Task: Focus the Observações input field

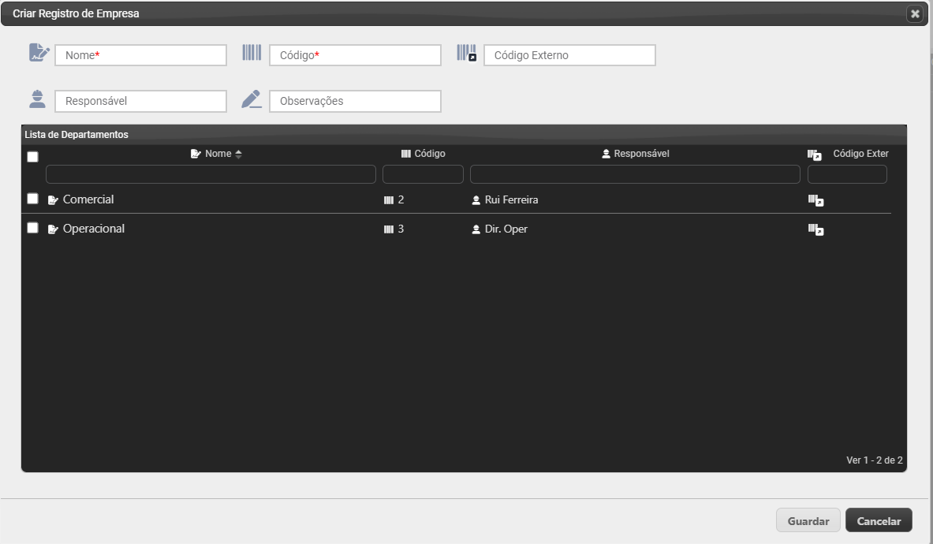Action: (355, 101)
